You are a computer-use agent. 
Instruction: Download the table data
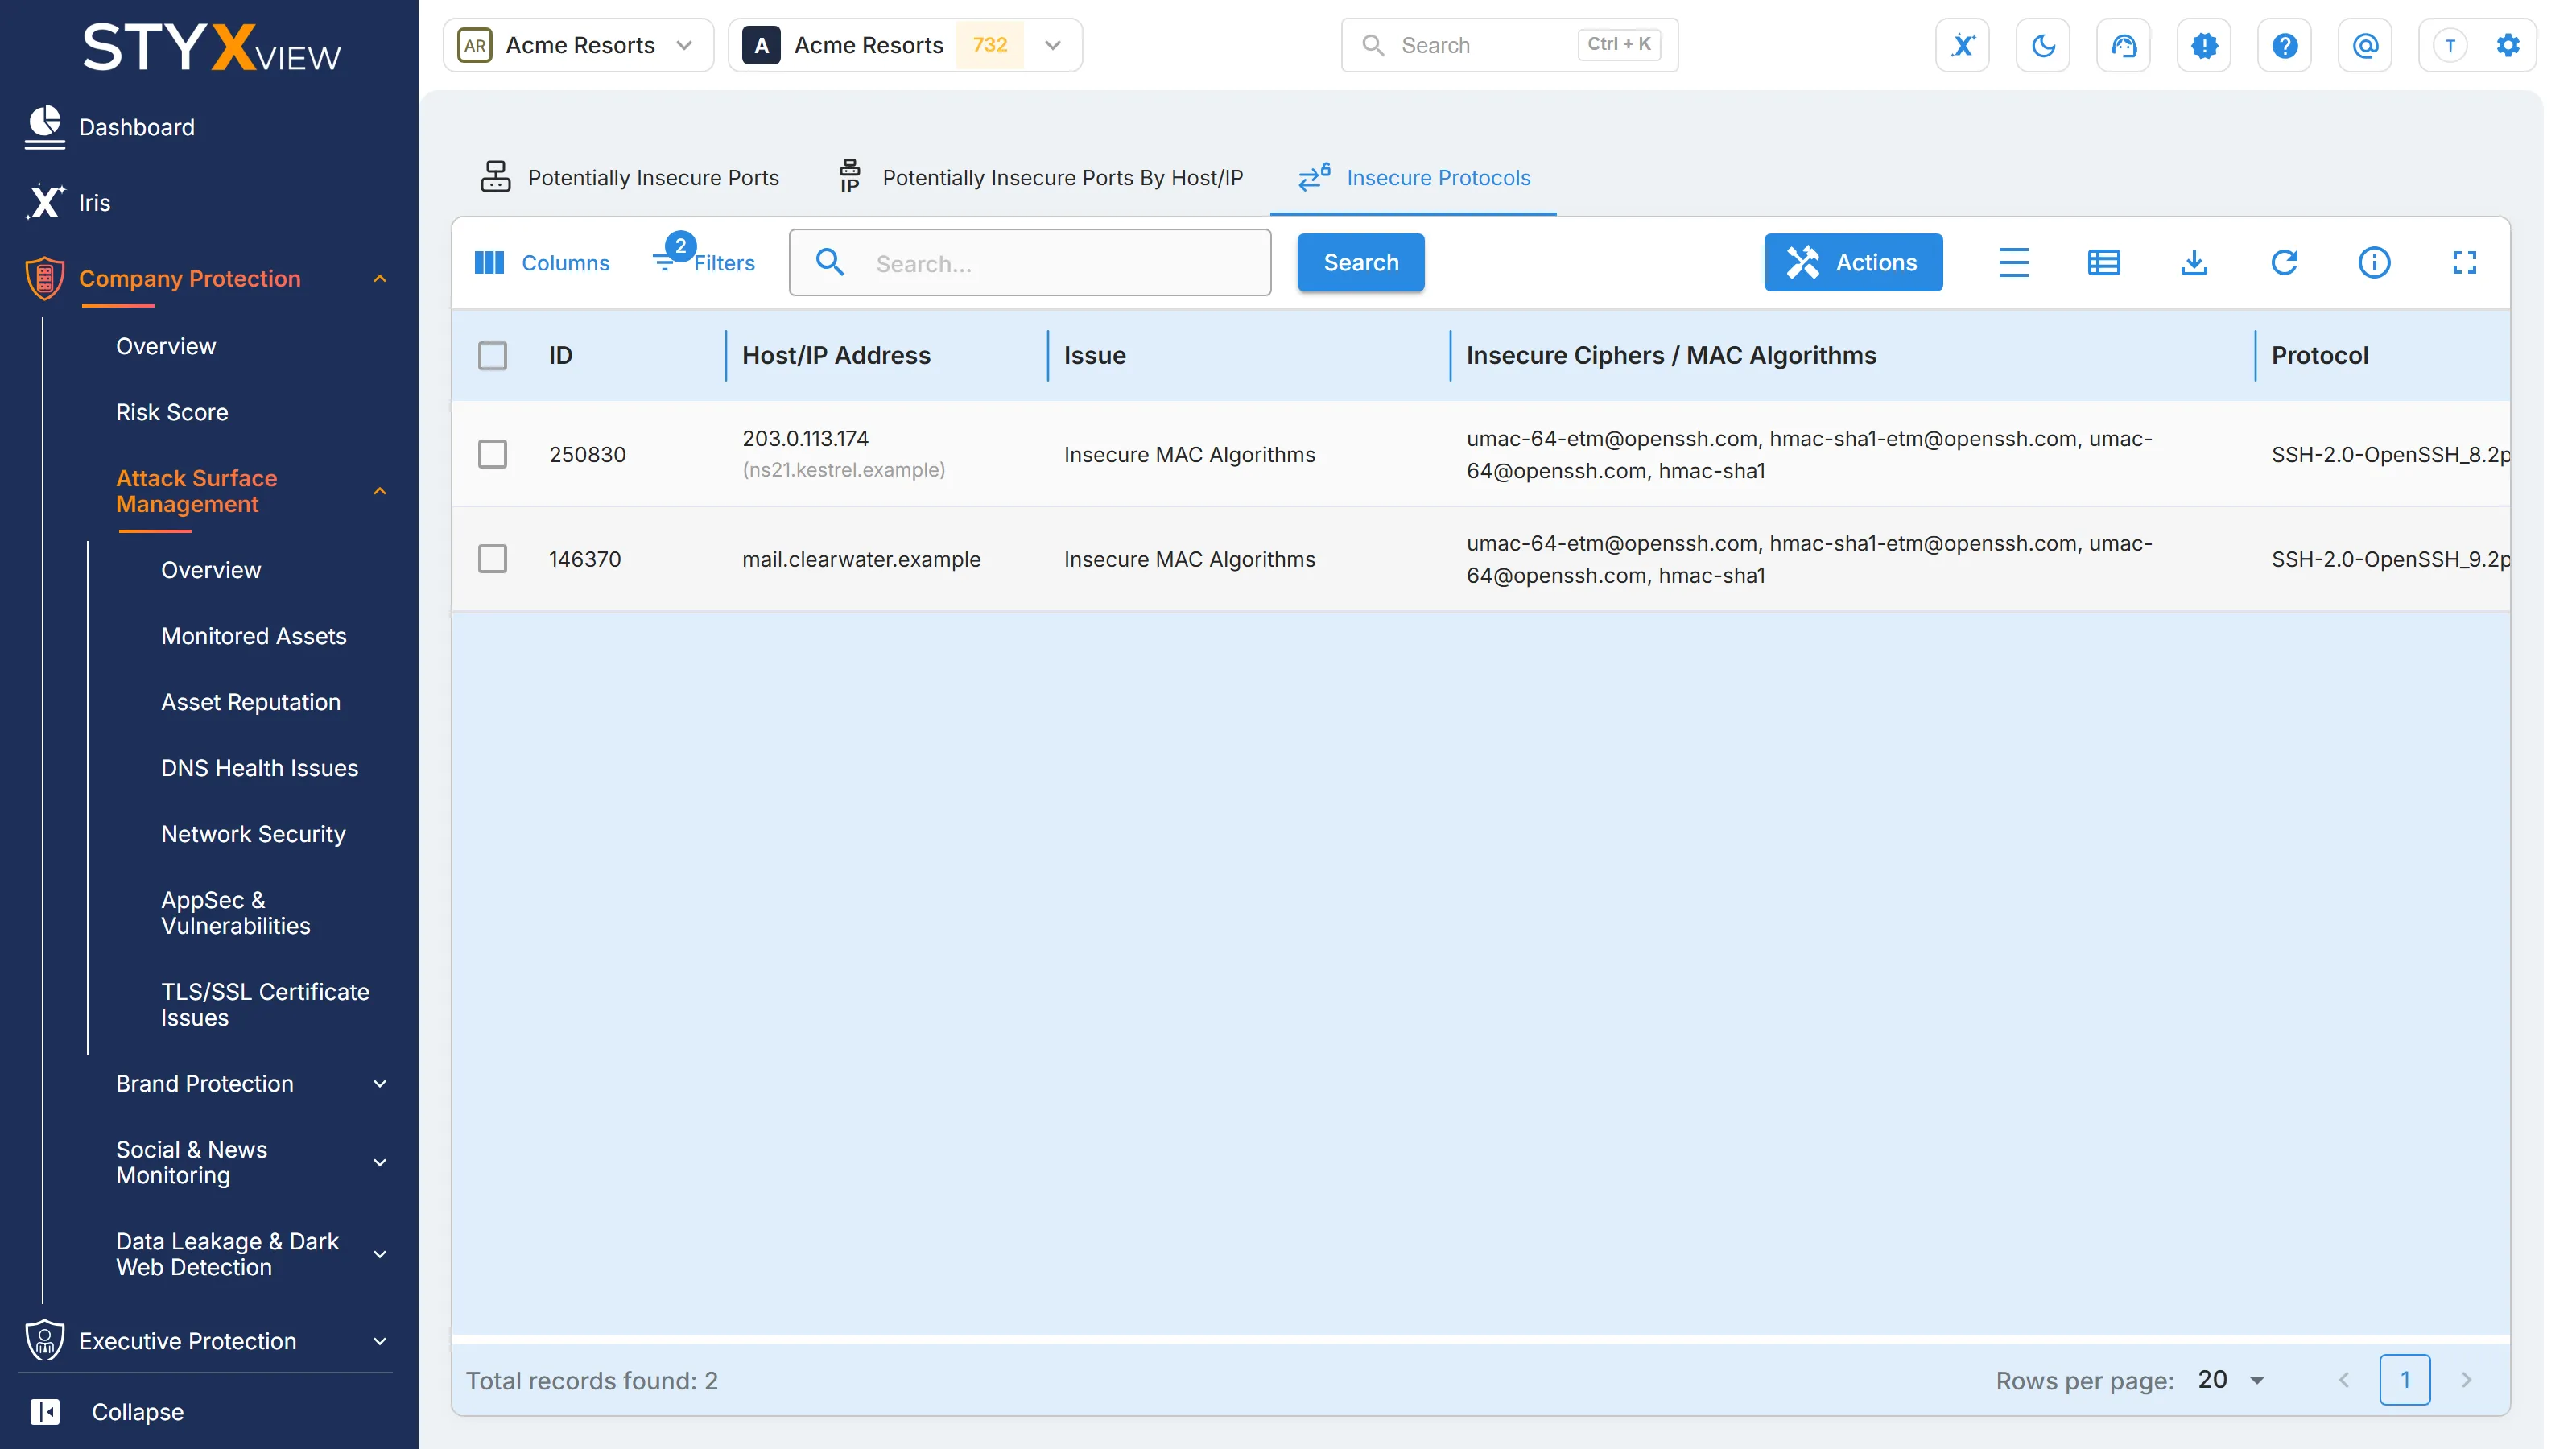(x=2193, y=263)
